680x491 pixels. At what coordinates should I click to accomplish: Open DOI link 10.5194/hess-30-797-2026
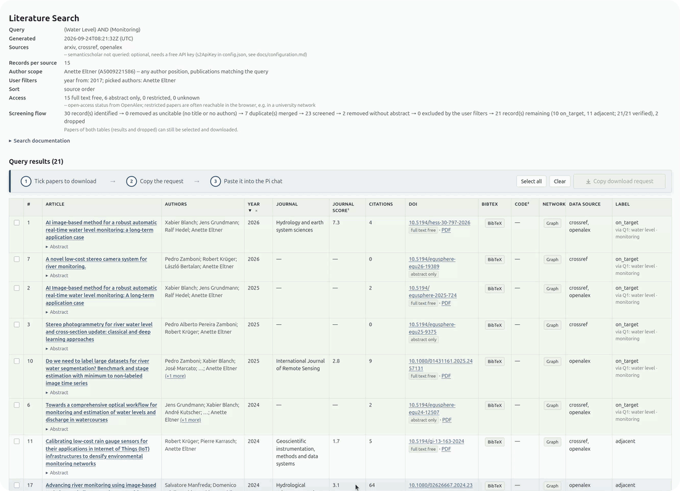440,223
